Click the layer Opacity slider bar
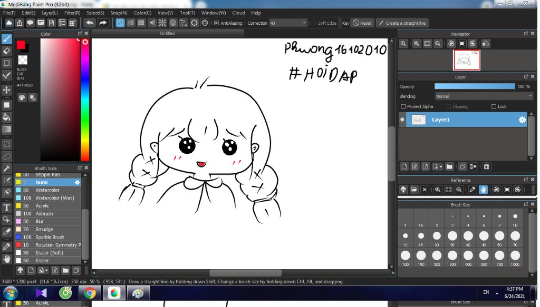540x307 pixels. (475, 86)
